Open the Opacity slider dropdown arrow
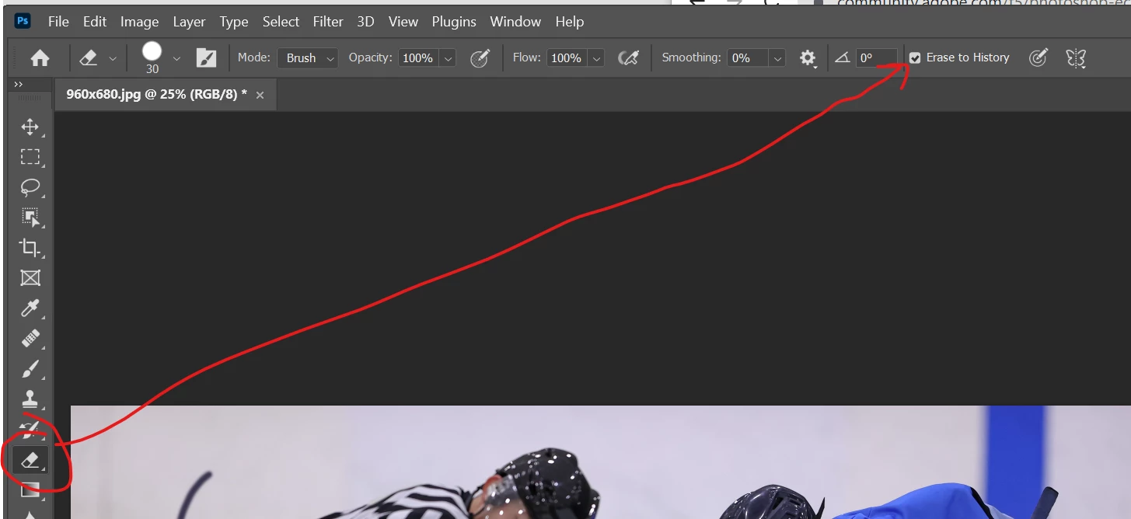Viewport: 1131px width, 519px height. (448, 57)
